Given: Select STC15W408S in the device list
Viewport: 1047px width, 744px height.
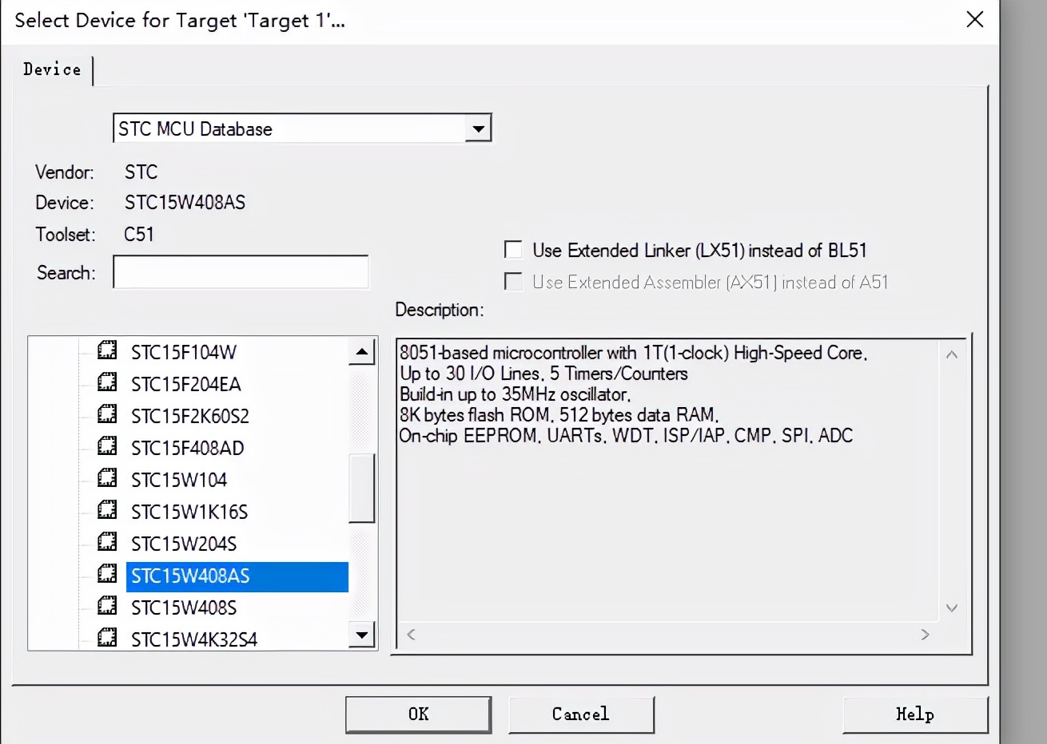Looking at the screenshot, I should 184,607.
